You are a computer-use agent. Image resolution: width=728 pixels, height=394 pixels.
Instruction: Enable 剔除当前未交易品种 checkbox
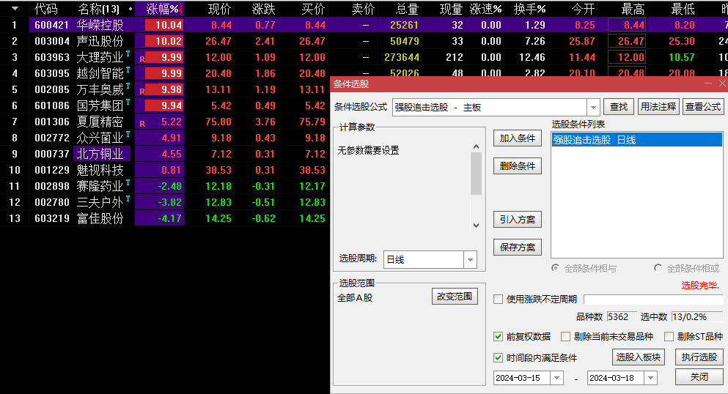tap(565, 337)
